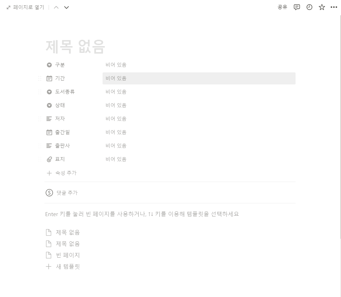The height and width of the screenshot is (297, 341).
Task: Click the 댓글 추가 comment field
Action: (x=67, y=193)
